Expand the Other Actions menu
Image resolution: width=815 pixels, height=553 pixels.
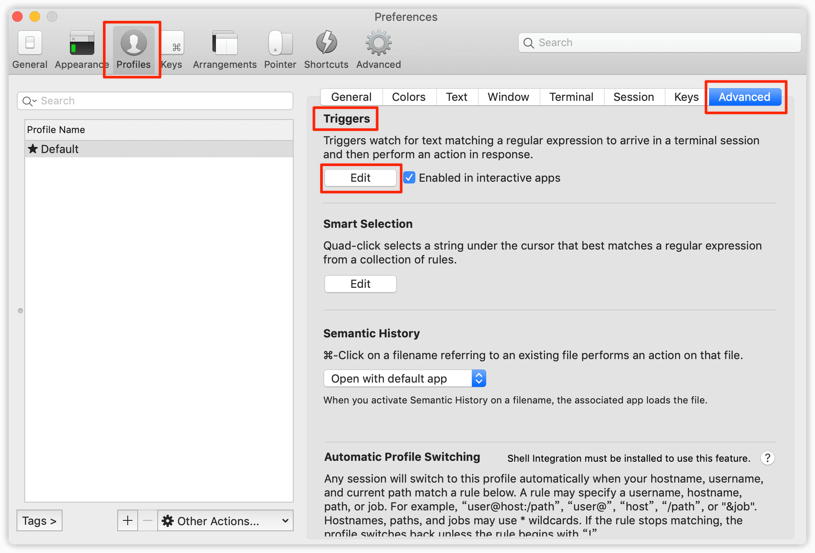225,520
